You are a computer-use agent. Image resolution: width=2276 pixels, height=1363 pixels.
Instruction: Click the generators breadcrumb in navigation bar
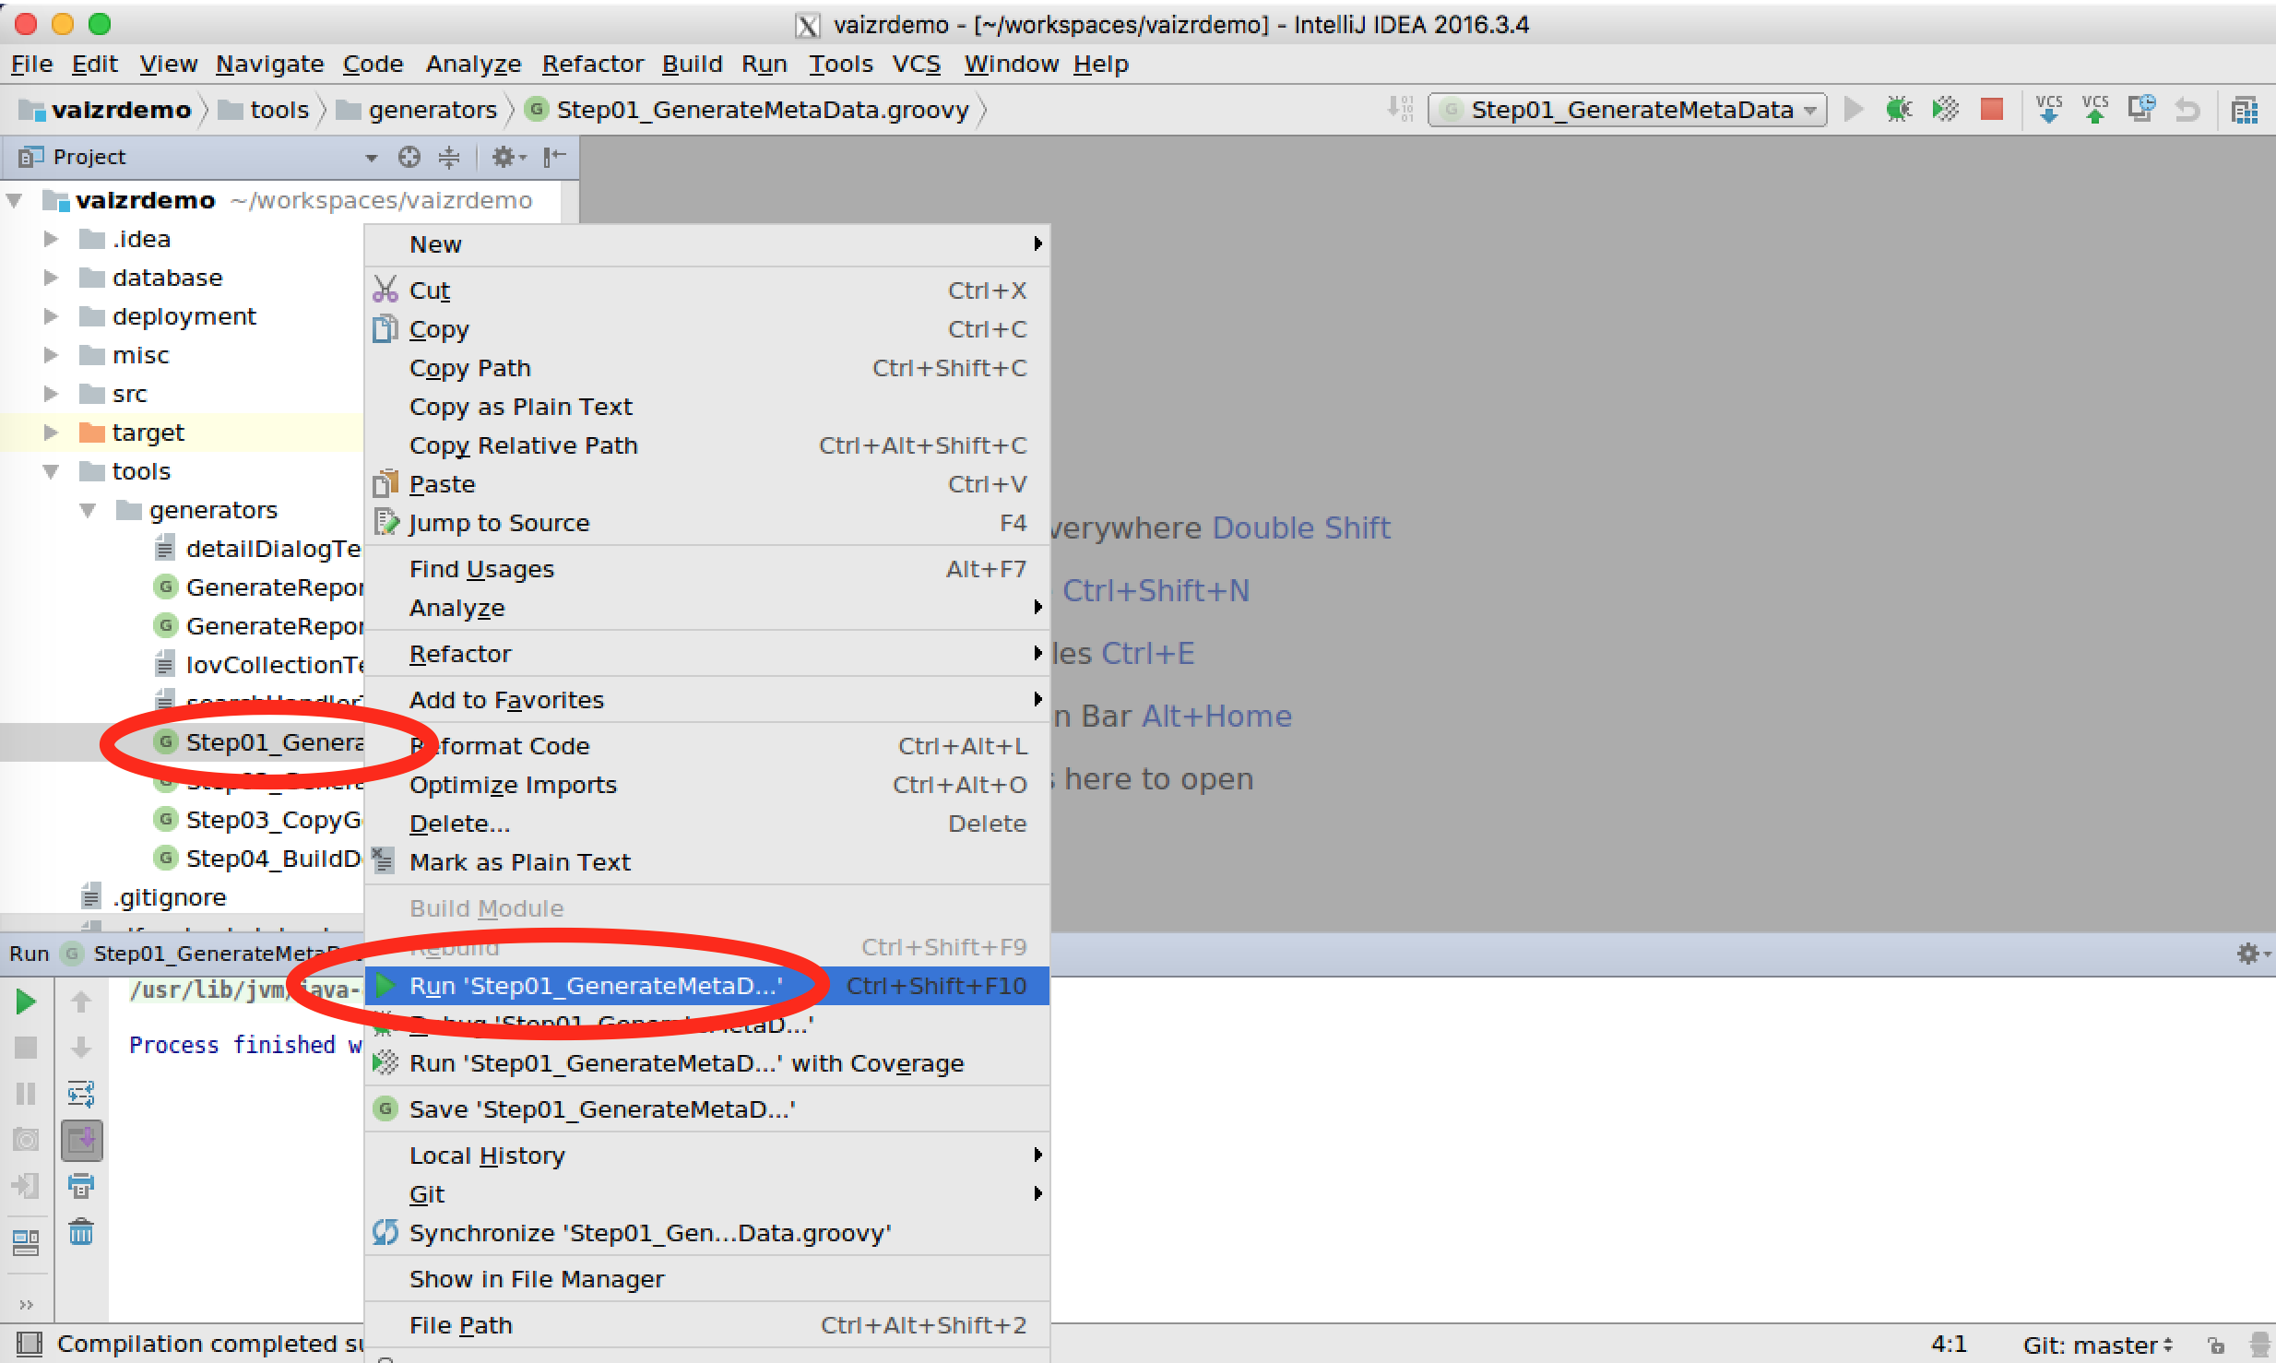[417, 111]
